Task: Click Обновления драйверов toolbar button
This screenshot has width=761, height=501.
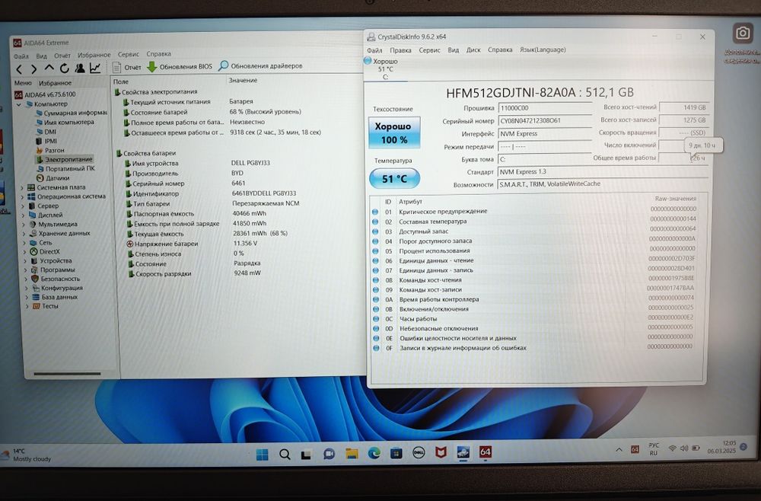Action: (x=260, y=65)
